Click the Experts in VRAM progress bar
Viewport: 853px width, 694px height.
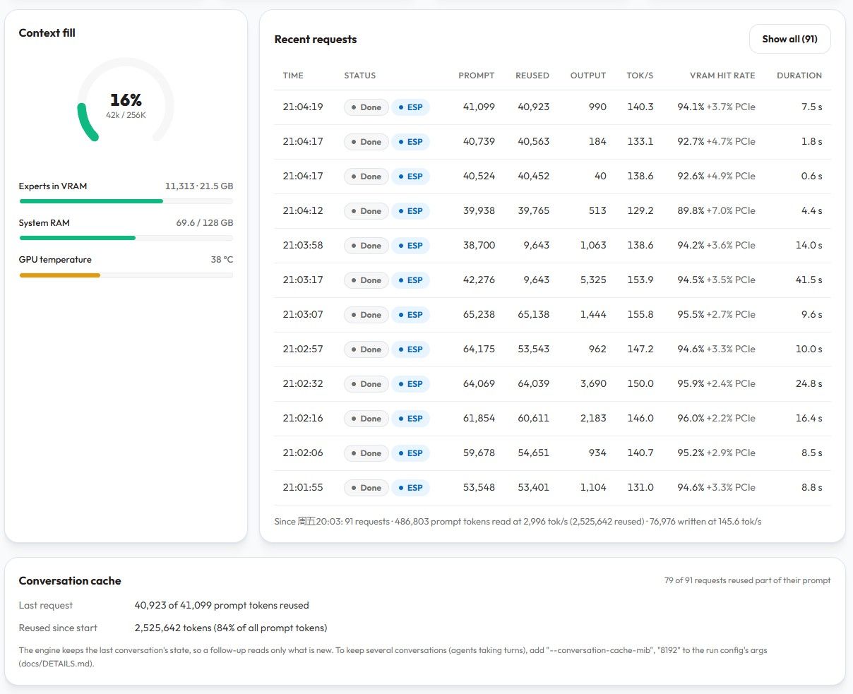point(126,201)
